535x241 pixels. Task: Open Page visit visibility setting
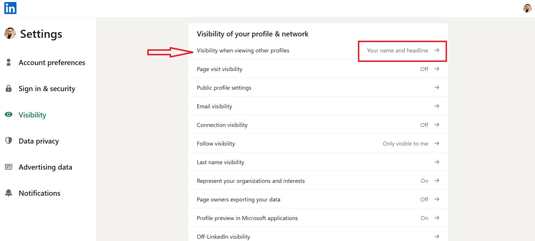(318, 69)
